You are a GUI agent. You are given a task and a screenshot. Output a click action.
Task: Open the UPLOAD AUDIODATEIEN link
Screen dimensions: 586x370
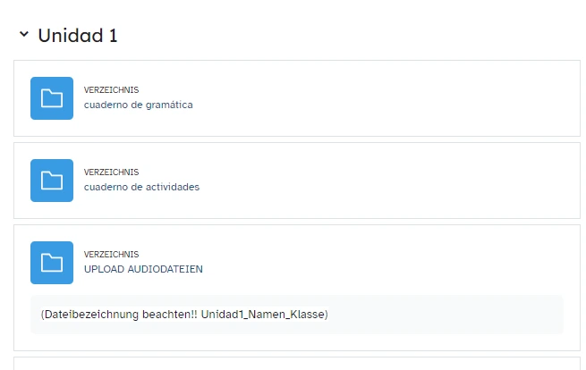[143, 269]
